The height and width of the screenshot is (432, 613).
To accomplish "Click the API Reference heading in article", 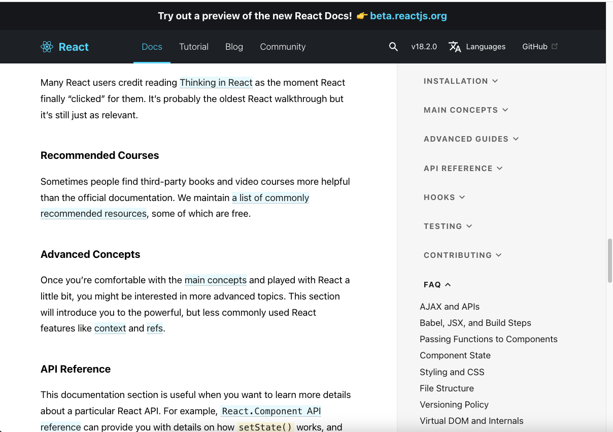I will point(76,369).
